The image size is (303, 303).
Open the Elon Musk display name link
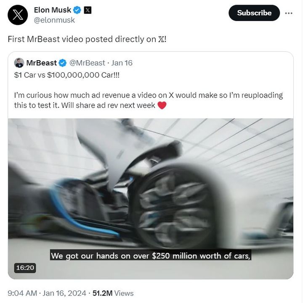point(53,10)
